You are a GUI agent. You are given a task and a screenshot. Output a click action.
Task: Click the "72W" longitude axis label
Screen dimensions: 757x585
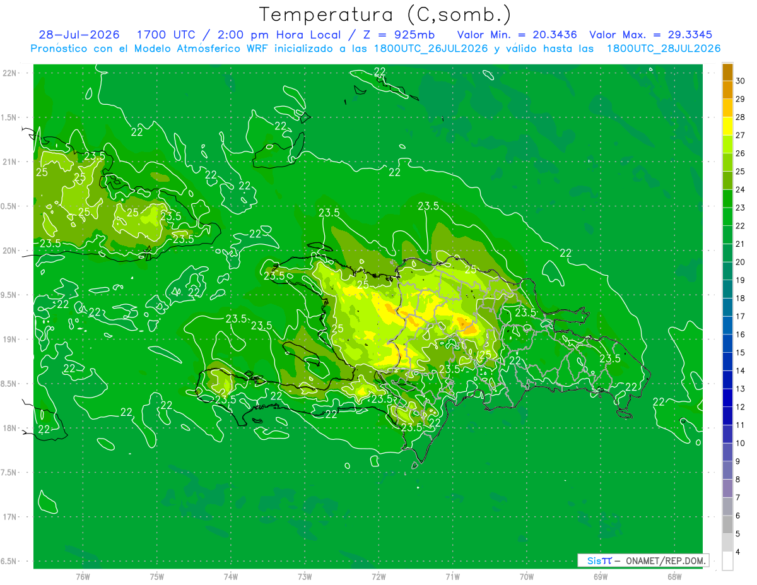point(378,576)
